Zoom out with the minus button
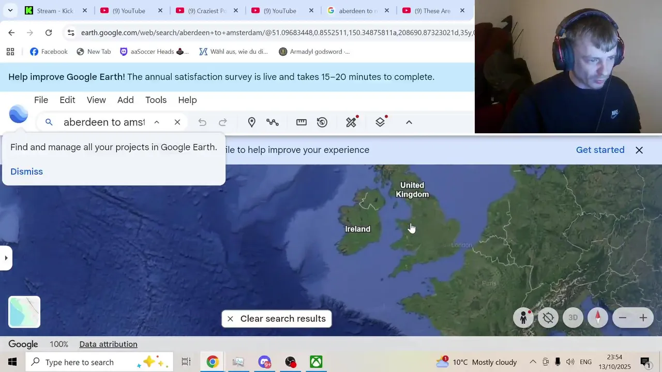This screenshot has height=372, width=662. pos(623,318)
